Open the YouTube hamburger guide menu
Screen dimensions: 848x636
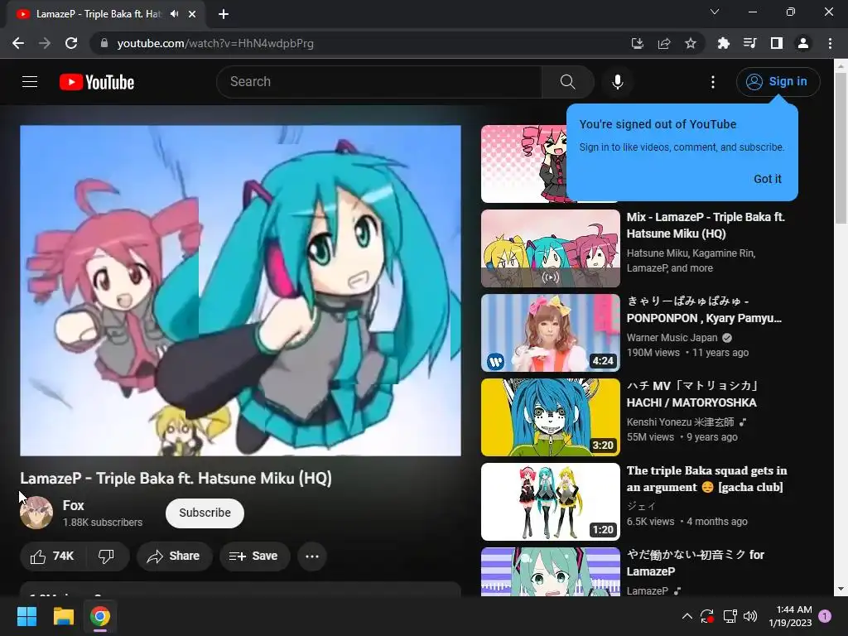pyautogui.click(x=30, y=82)
